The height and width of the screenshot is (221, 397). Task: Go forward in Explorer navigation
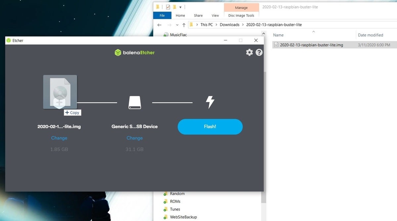(169, 25)
